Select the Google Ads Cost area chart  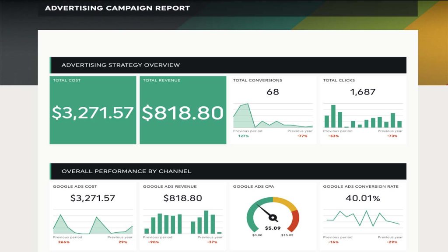[x=92, y=221]
